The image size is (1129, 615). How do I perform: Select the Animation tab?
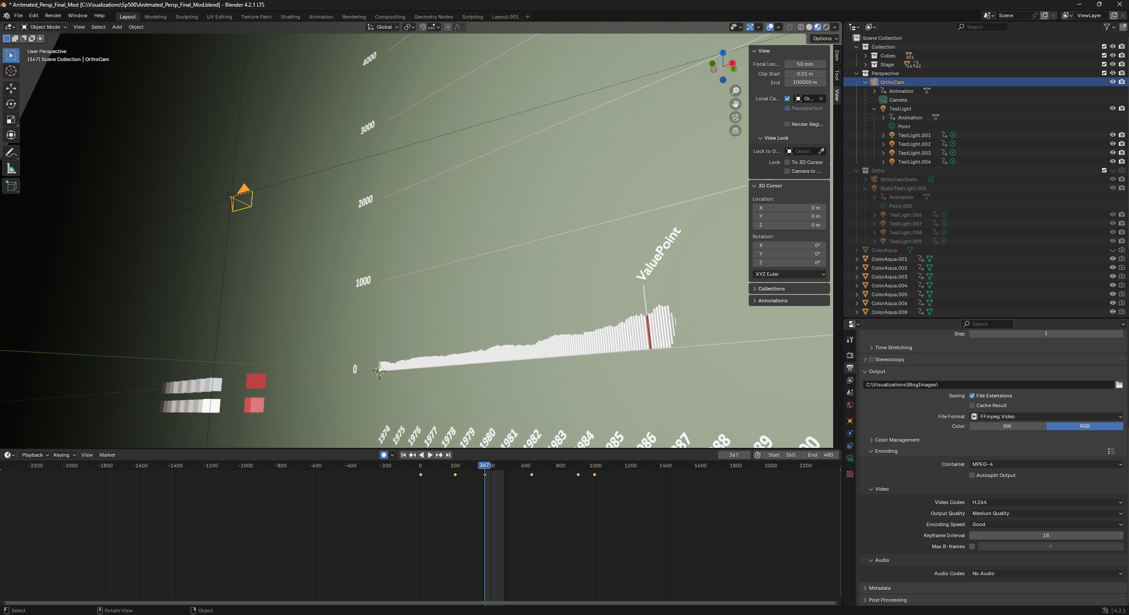coord(320,17)
